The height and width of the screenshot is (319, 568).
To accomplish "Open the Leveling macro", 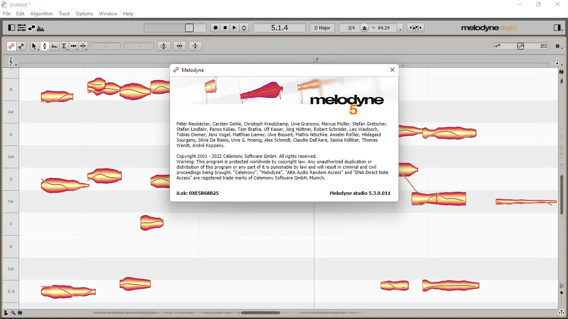I will [x=195, y=46].
